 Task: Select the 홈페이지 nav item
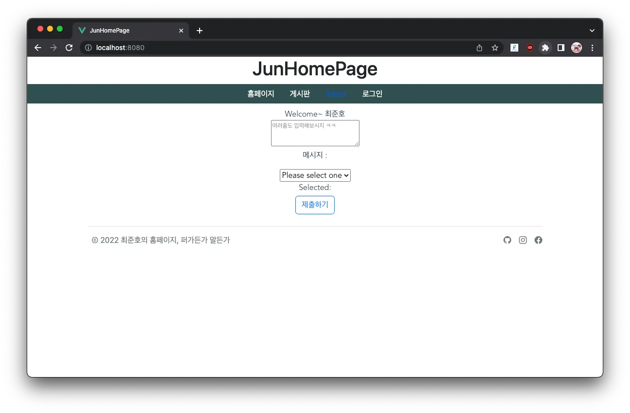pos(261,94)
